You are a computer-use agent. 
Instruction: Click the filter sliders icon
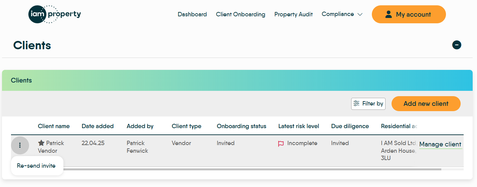coord(356,103)
